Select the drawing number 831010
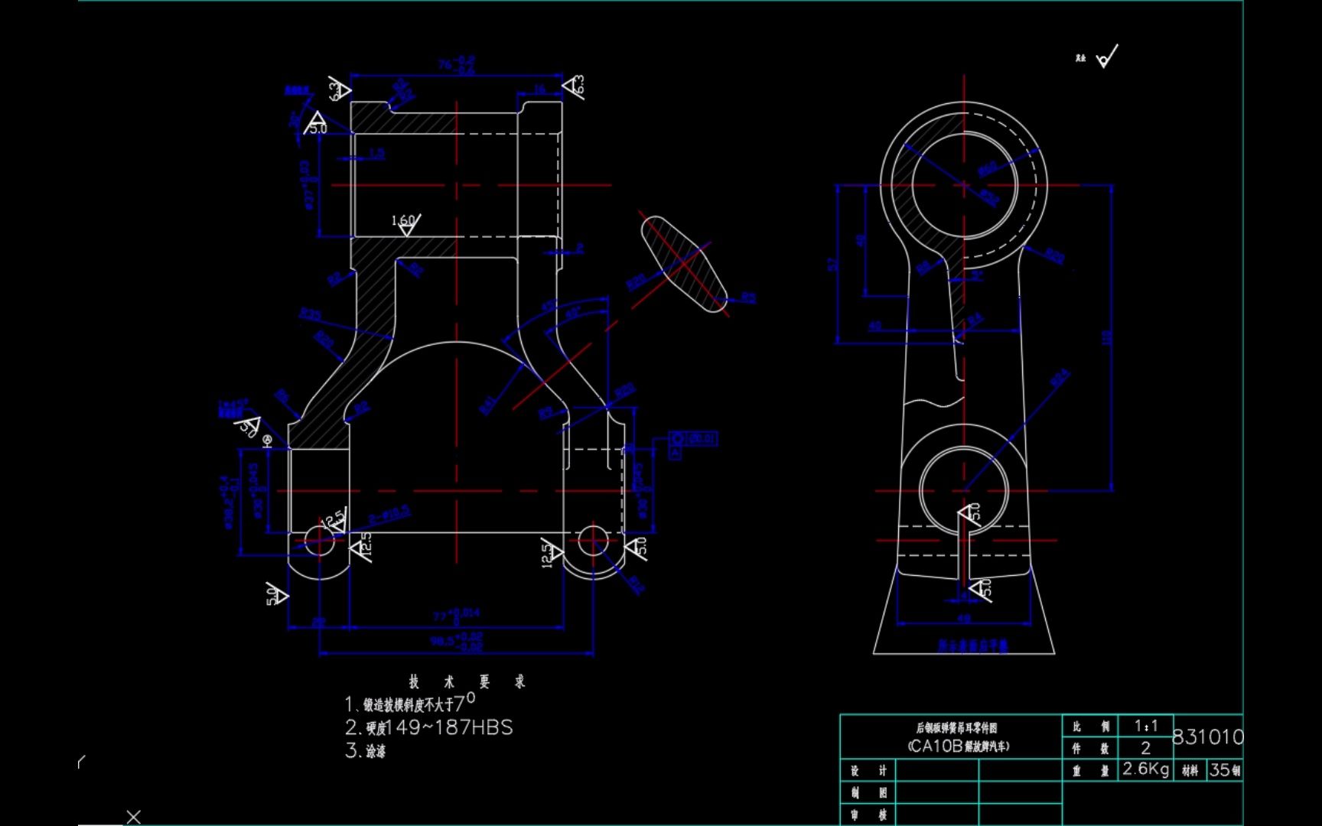The height and width of the screenshot is (826, 1322). coord(1208,737)
